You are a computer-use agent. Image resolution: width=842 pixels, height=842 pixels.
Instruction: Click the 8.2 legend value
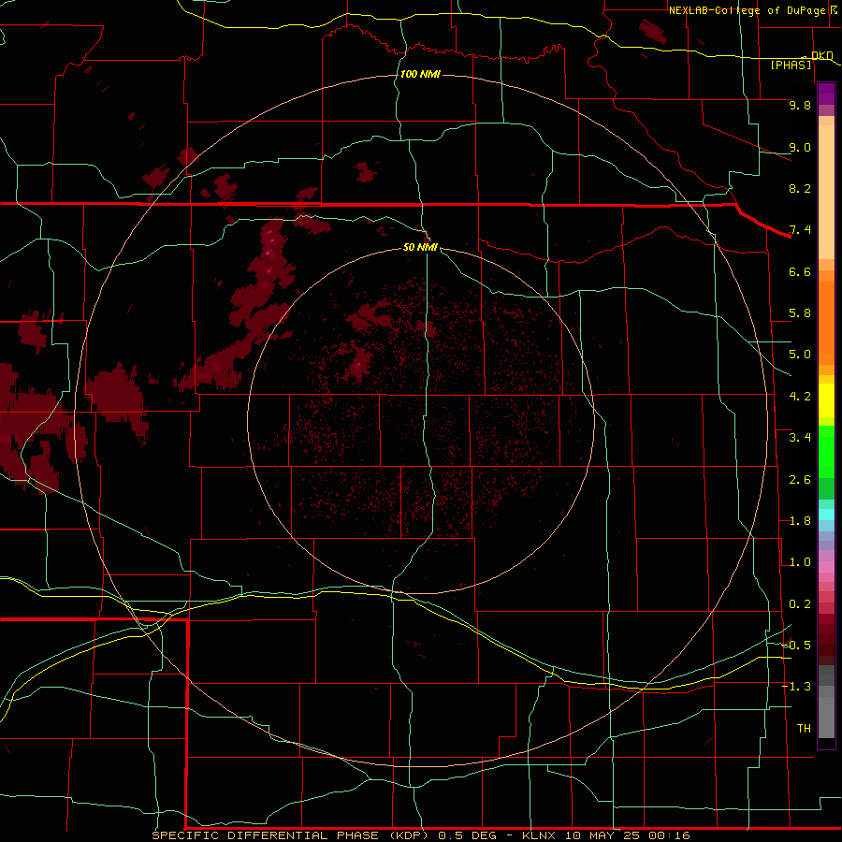point(800,188)
